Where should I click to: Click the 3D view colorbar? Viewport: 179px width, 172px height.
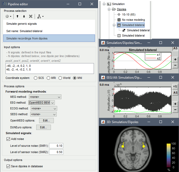[169, 156]
